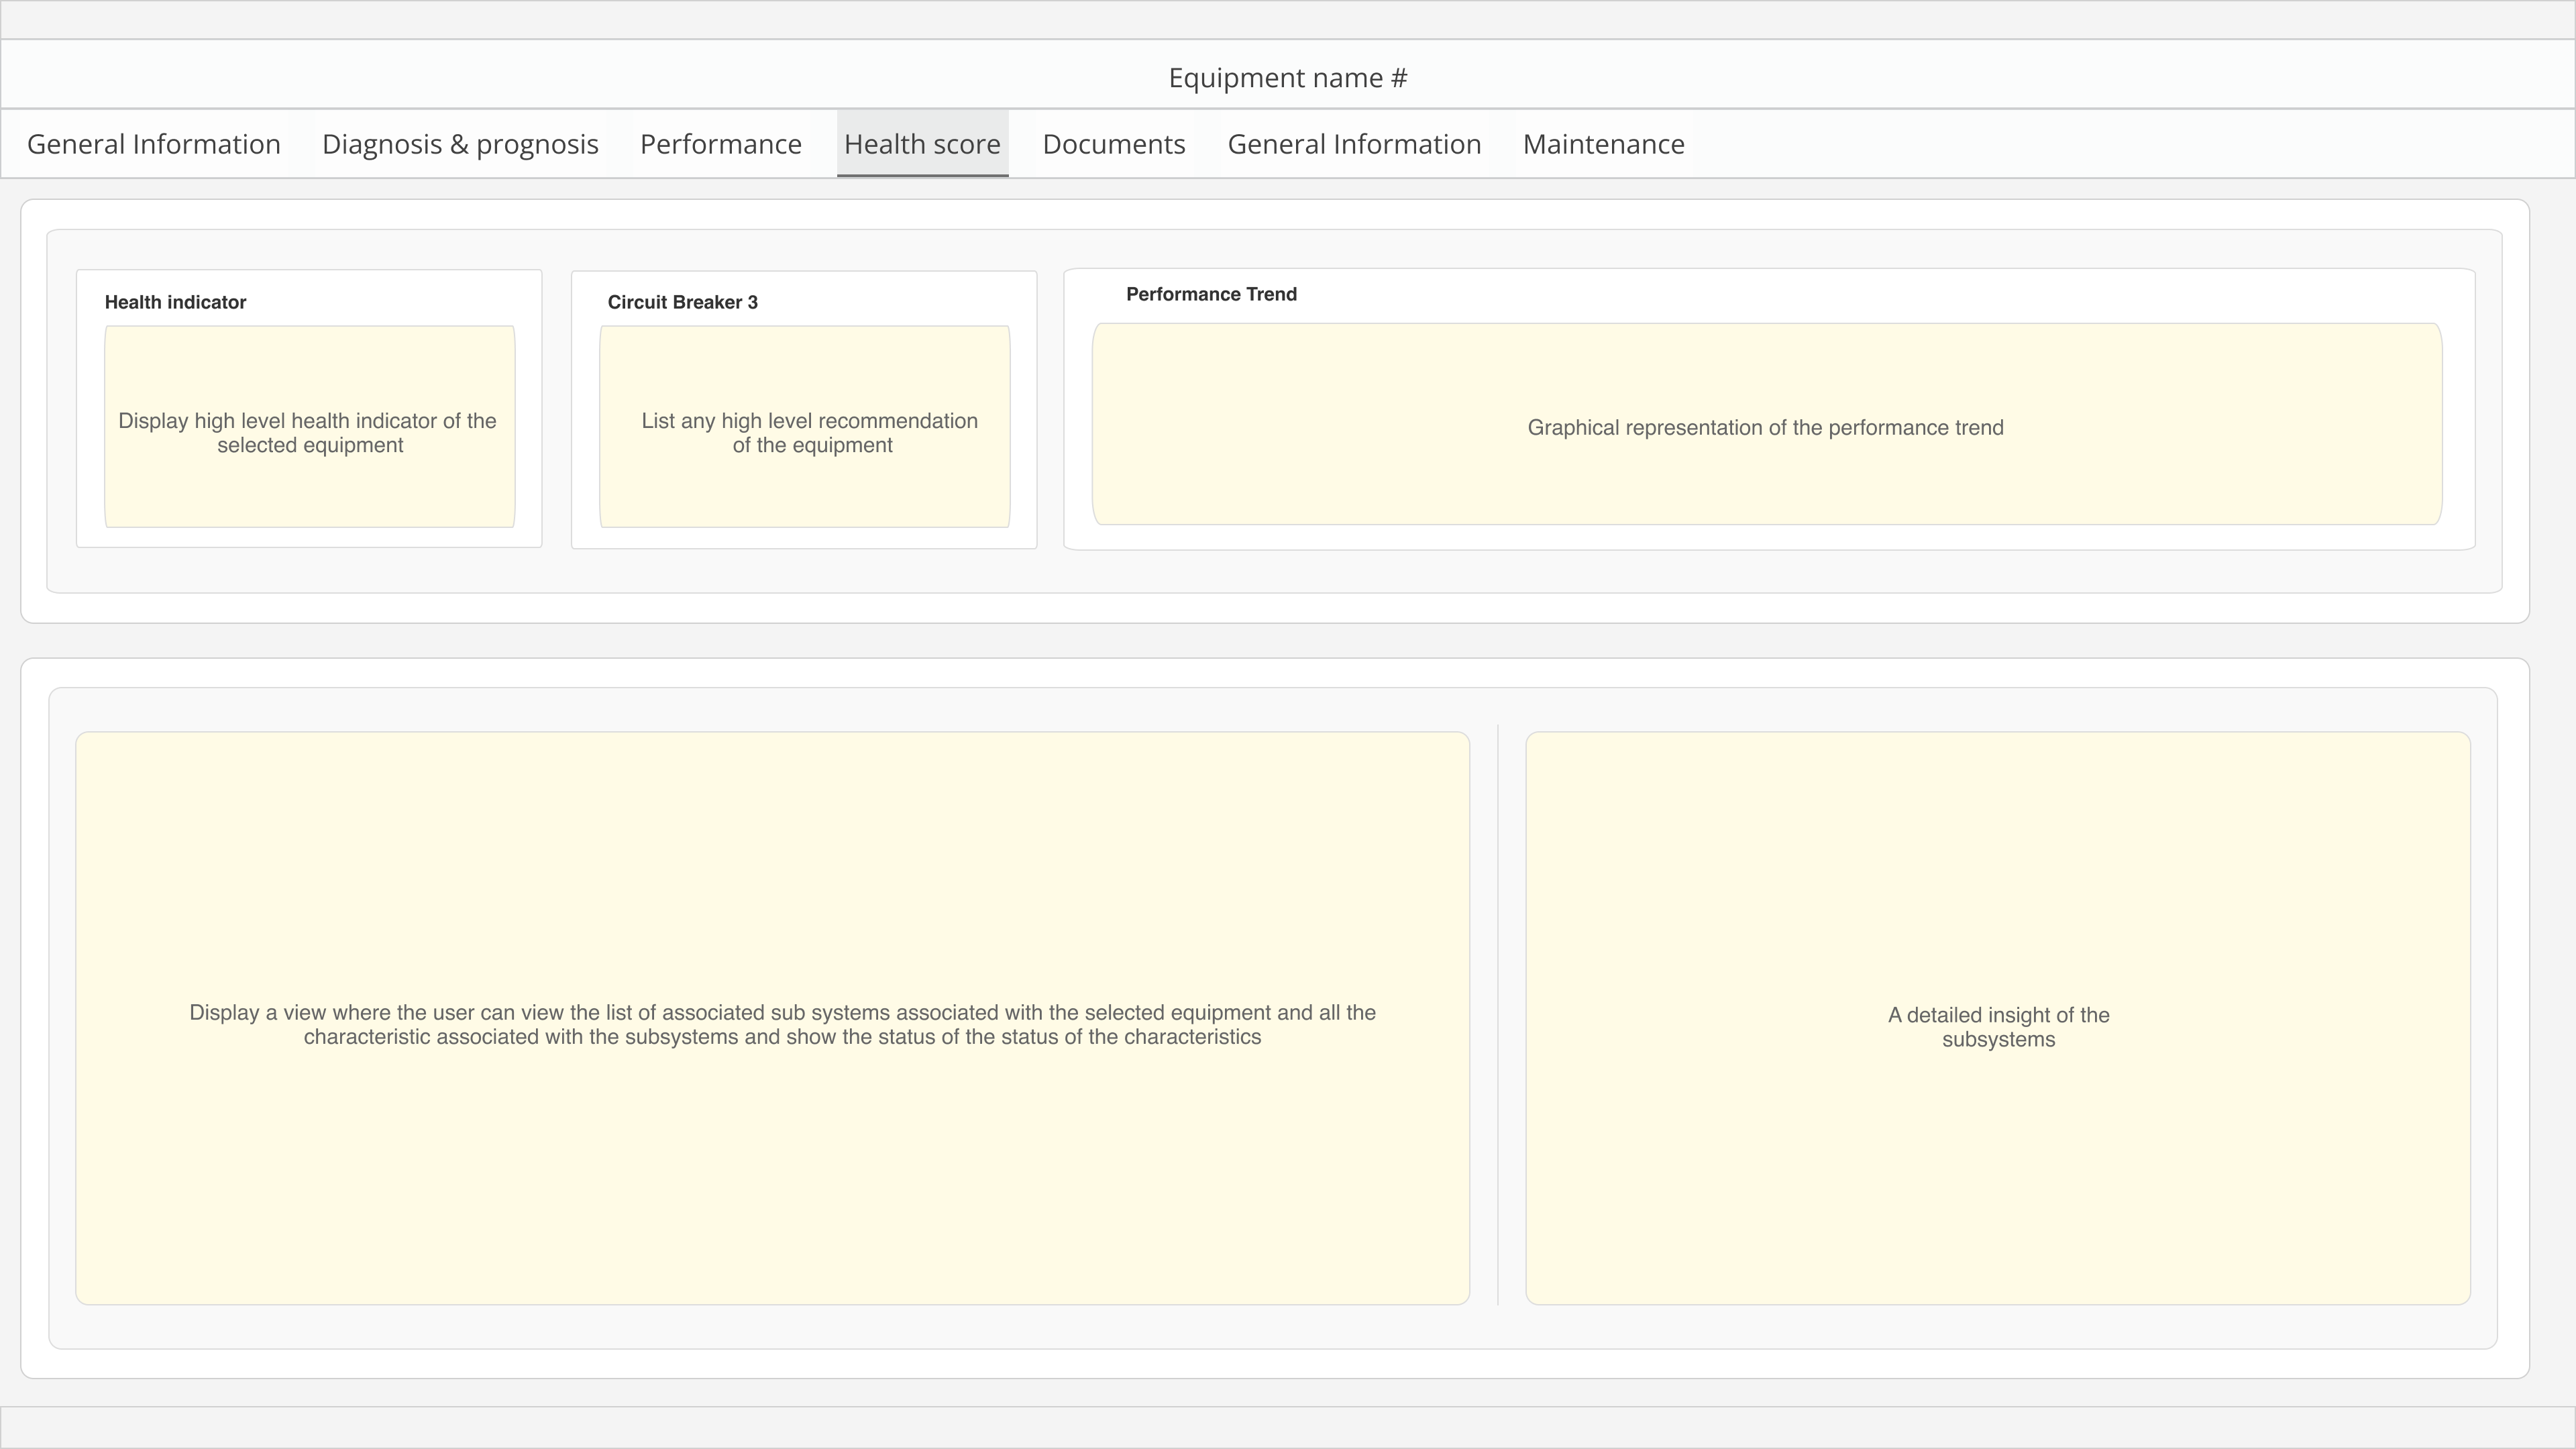This screenshot has height=1449, width=2576.
Task: Open the second General Information tab
Action: (x=1354, y=144)
